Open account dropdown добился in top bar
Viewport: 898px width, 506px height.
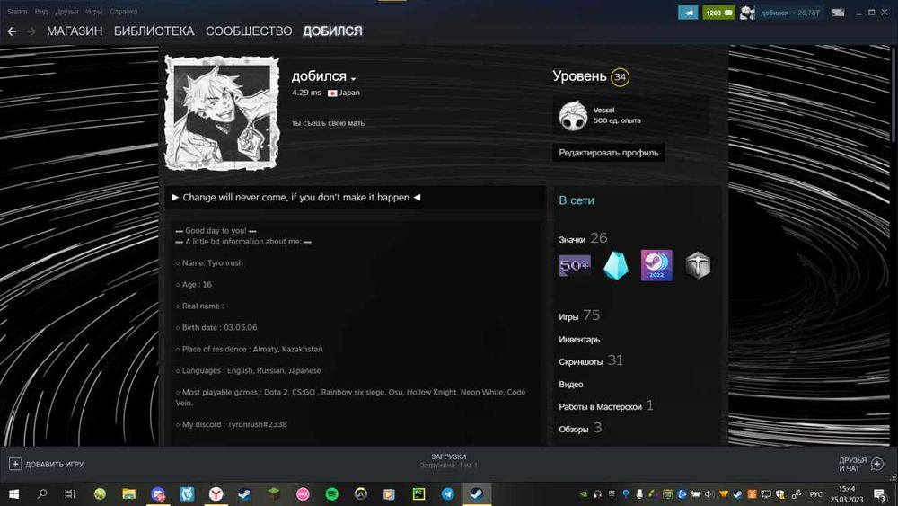(x=789, y=13)
